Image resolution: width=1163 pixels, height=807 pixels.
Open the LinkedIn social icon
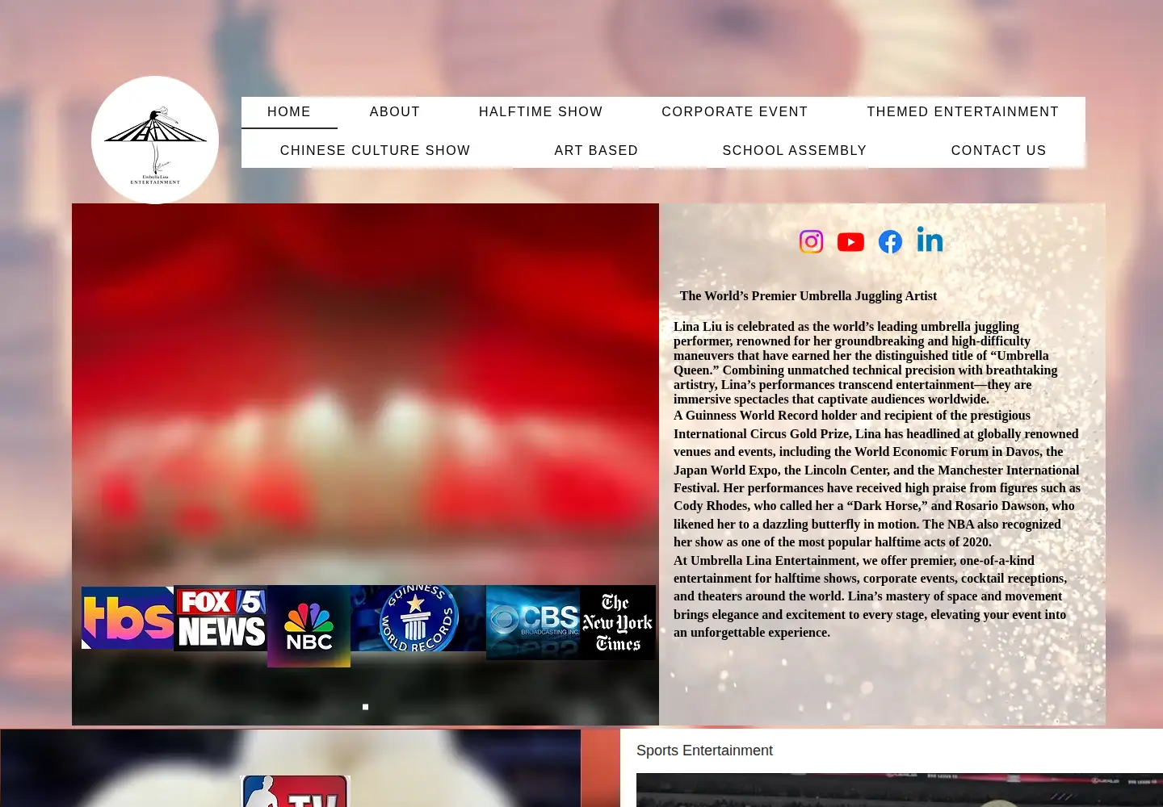tap(930, 240)
